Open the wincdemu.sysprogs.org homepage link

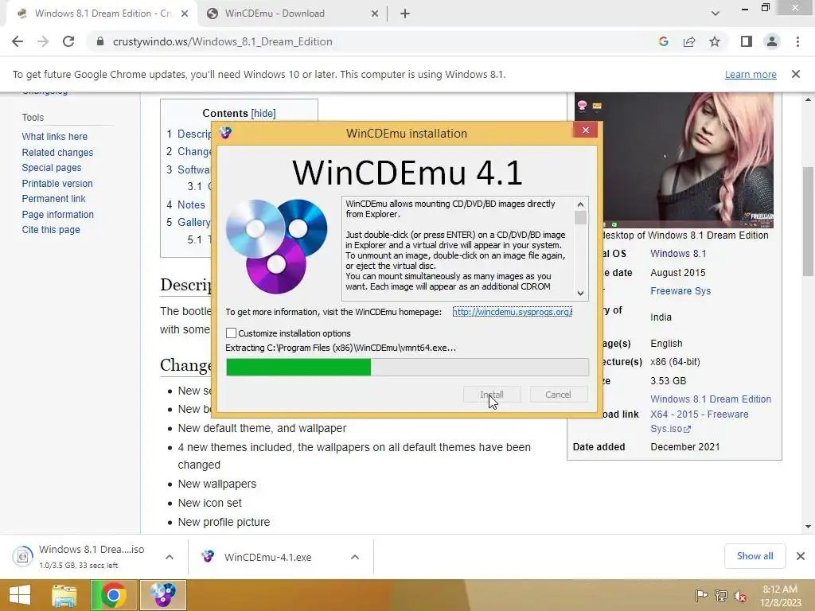click(x=512, y=312)
